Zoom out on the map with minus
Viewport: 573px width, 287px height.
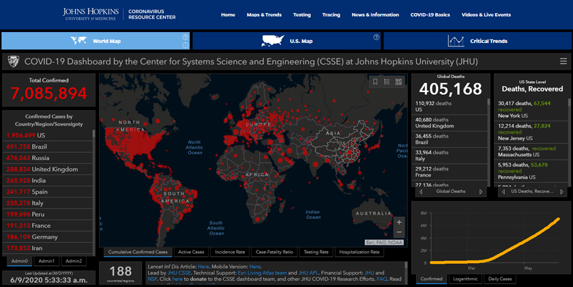point(399,232)
